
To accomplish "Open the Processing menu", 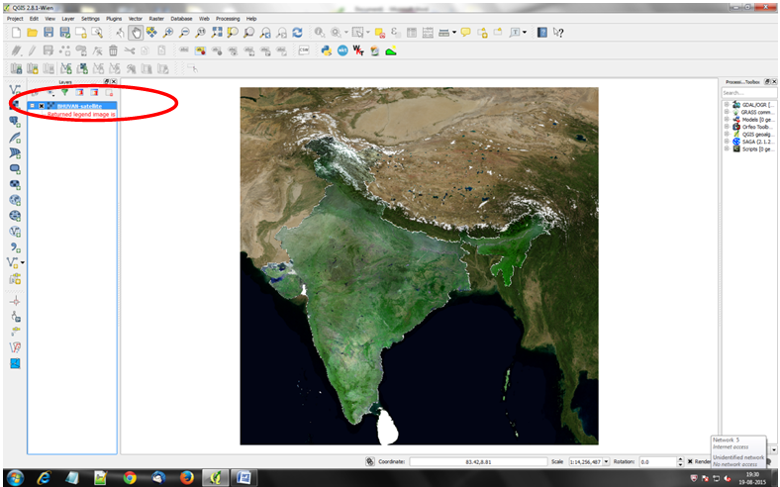I will (228, 19).
